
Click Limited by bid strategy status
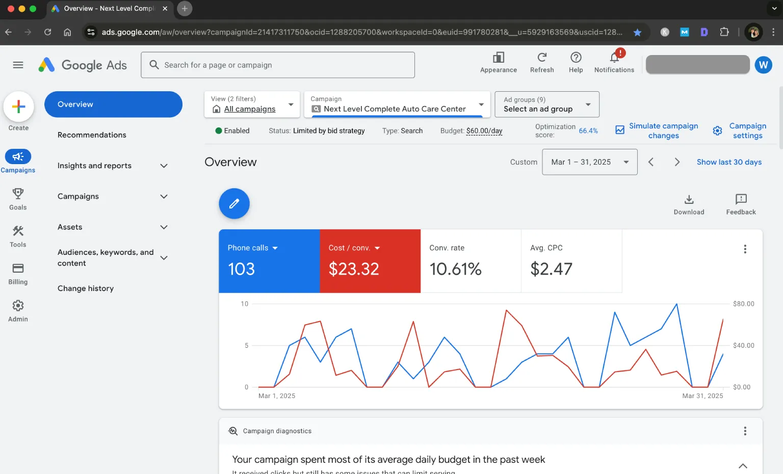[329, 131]
